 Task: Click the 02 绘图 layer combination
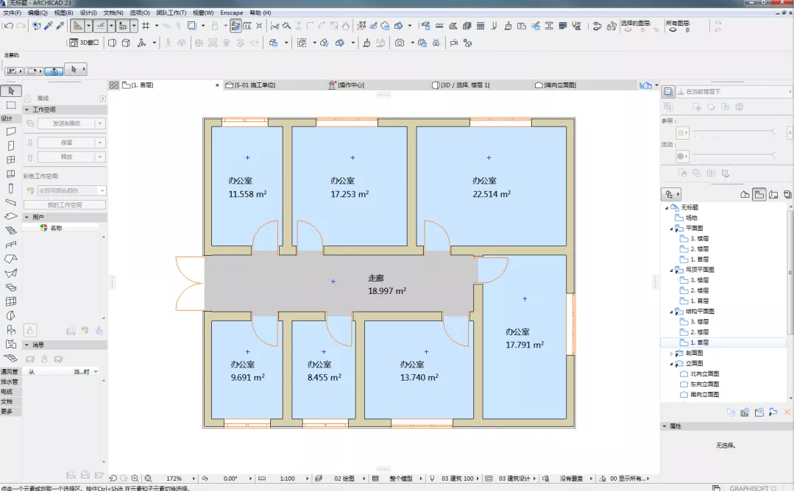[x=344, y=479]
